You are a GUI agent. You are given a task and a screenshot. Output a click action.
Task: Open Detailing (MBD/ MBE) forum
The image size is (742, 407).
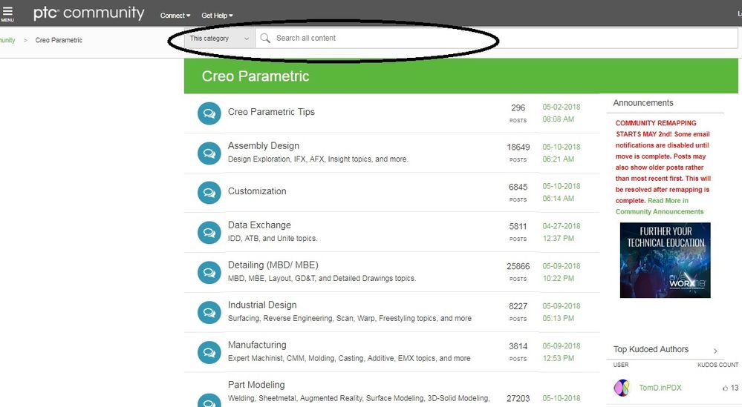tap(273, 265)
